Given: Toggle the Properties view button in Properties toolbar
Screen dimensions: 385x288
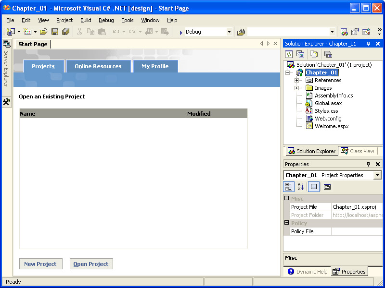Looking at the screenshot, I should point(314,187).
